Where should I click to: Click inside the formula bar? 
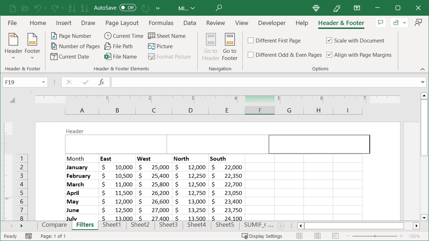(250, 82)
